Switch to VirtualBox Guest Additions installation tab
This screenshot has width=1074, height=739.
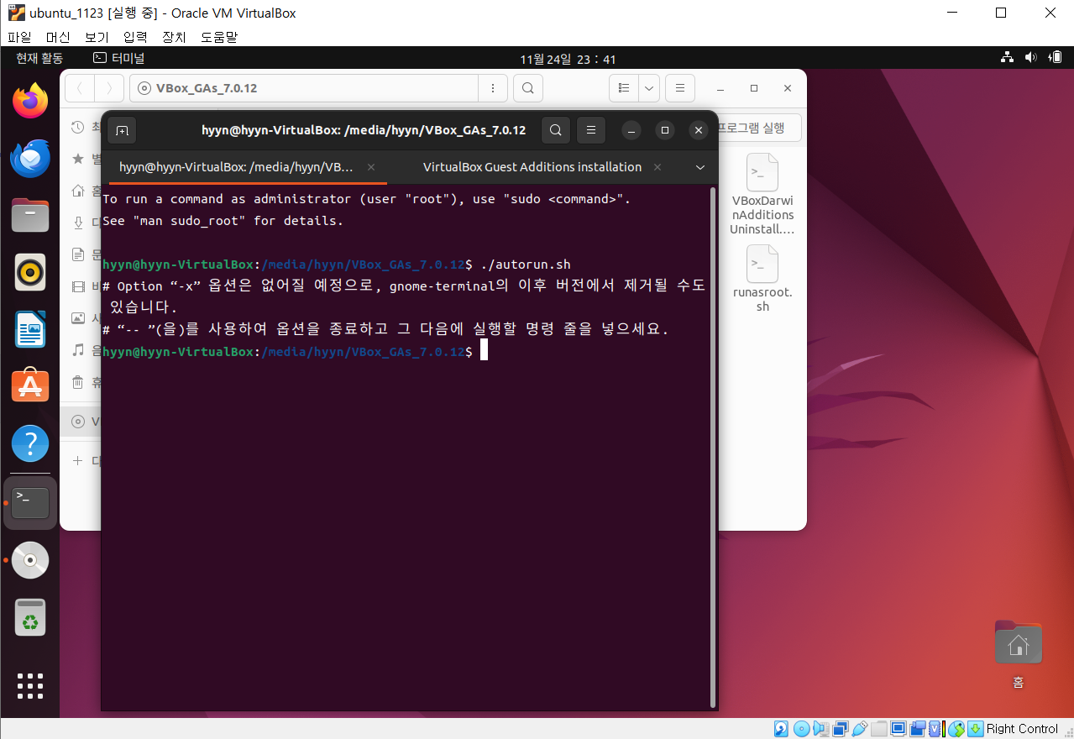point(532,167)
